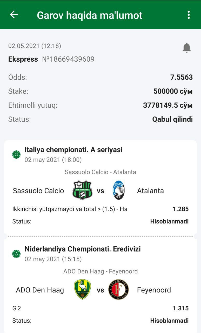This screenshot has width=201, height=333.
Task: Click the 1.285 odds value
Action: pyautogui.click(x=180, y=209)
